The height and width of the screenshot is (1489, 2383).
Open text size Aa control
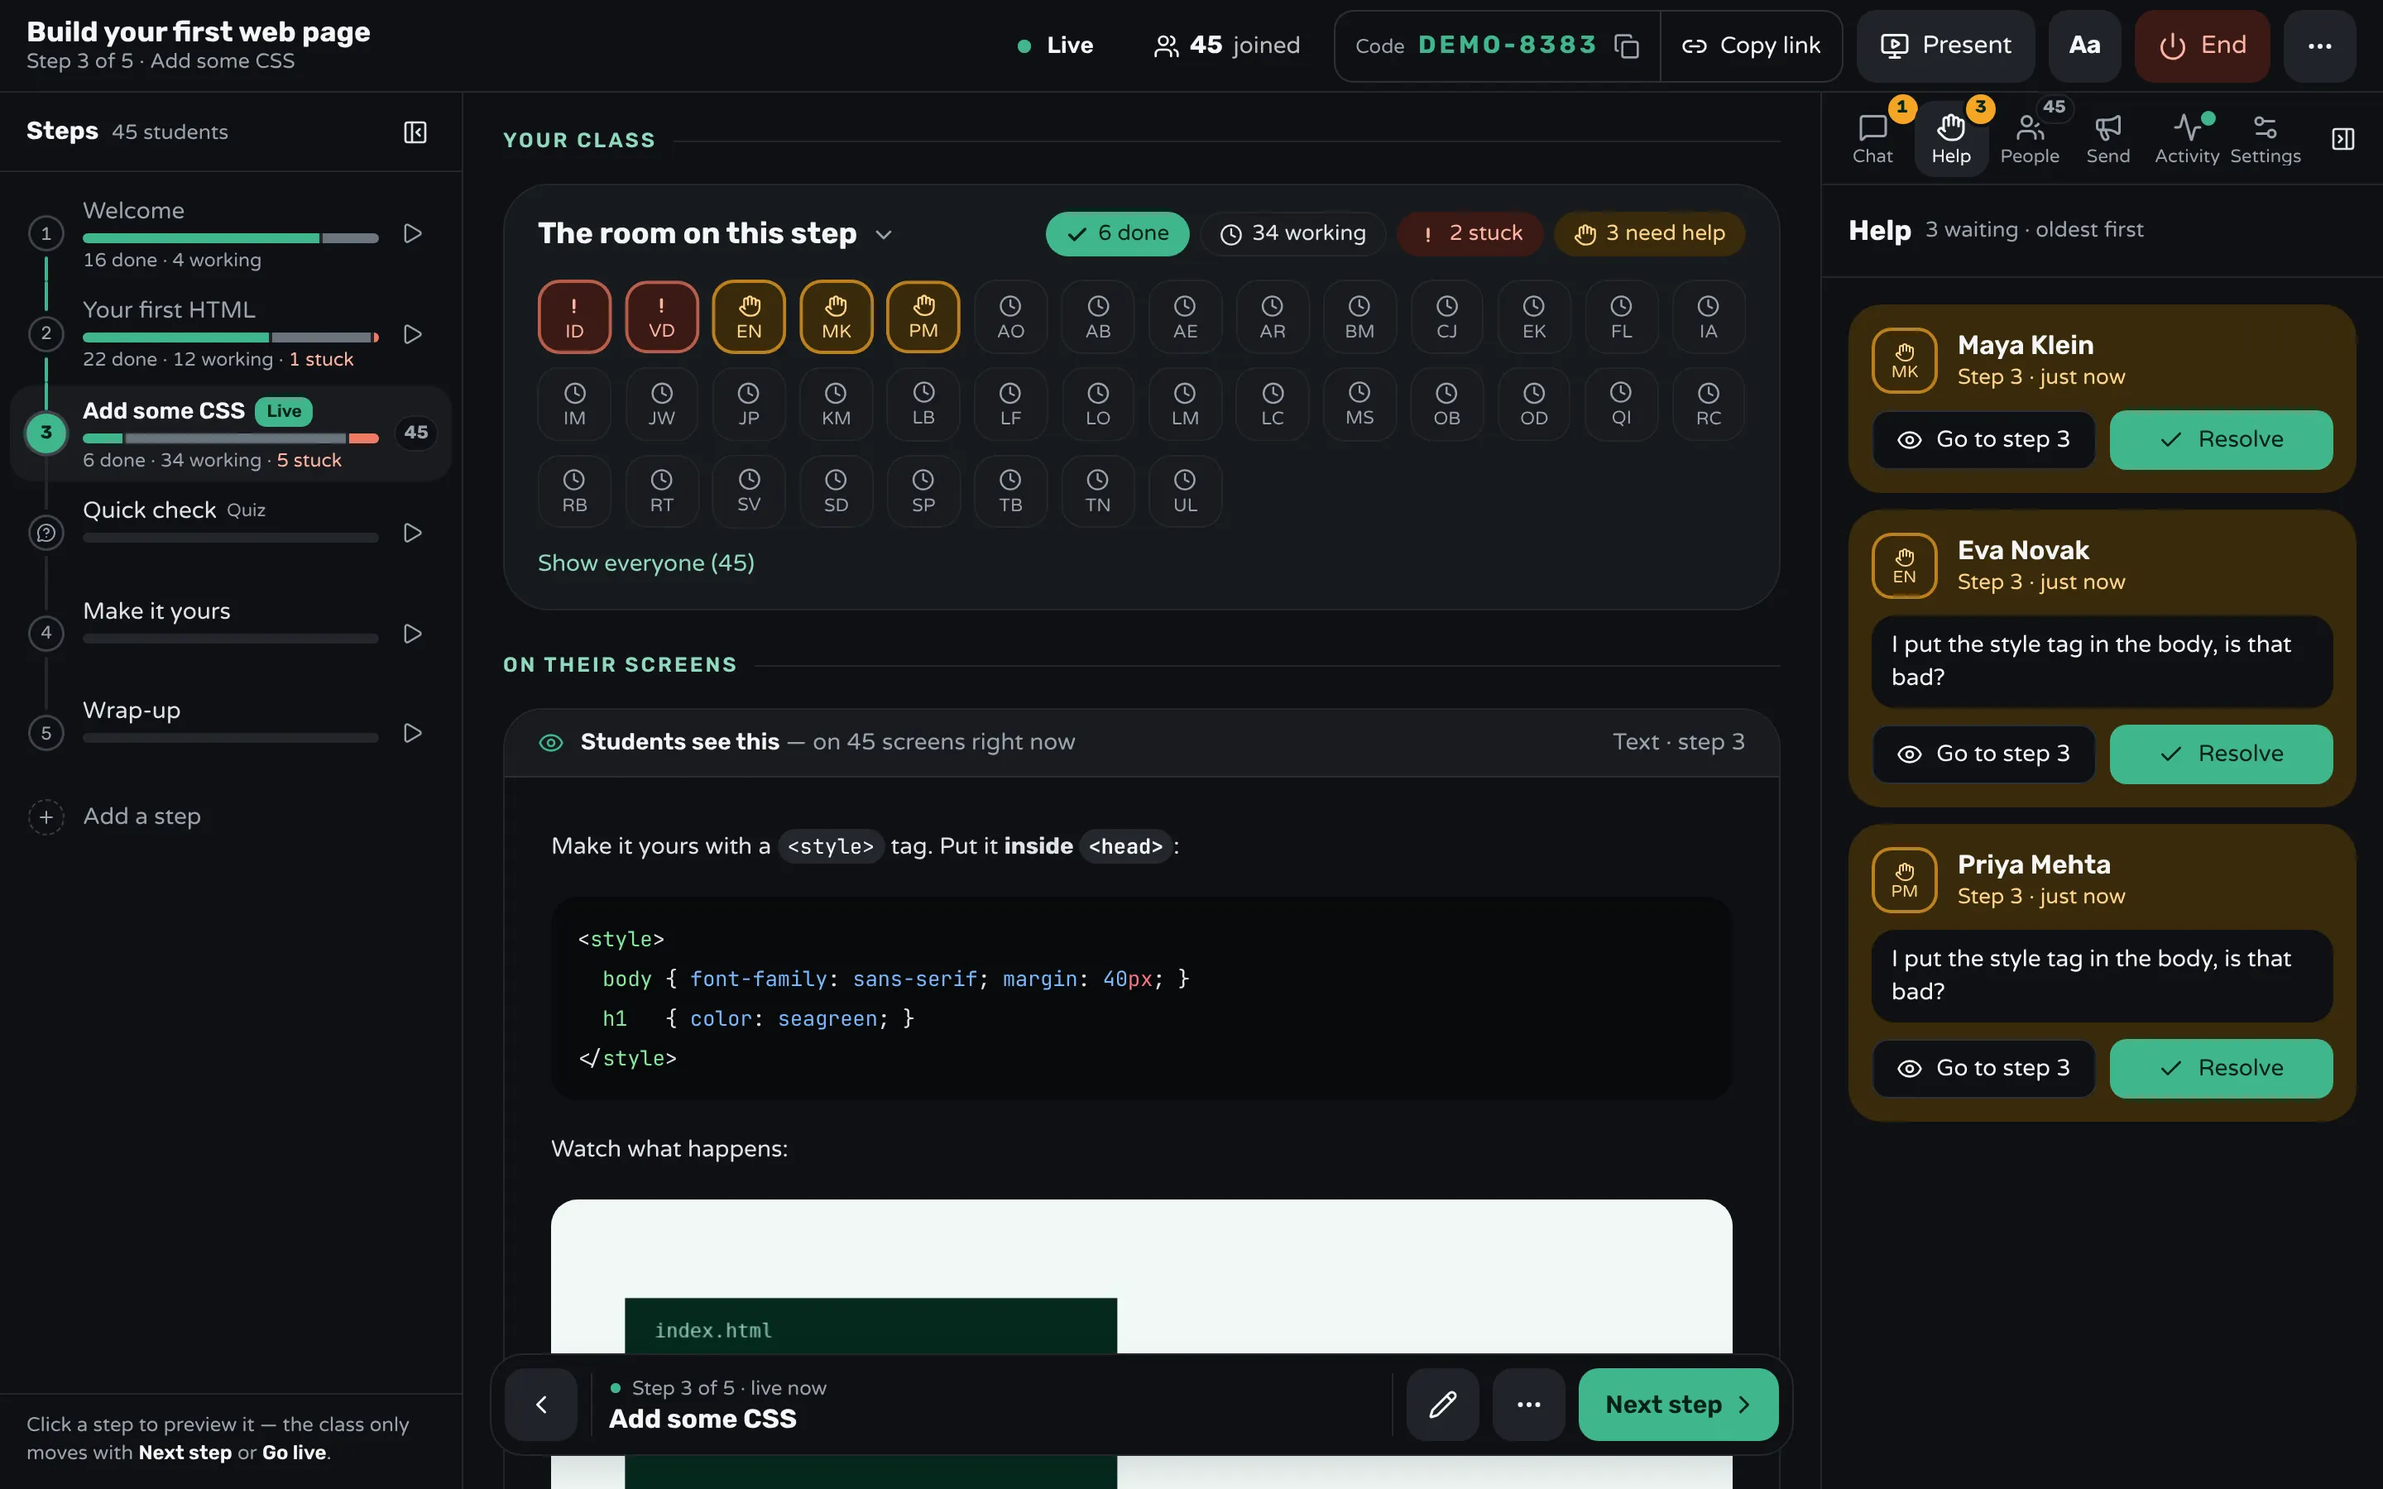coord(2083,45)
